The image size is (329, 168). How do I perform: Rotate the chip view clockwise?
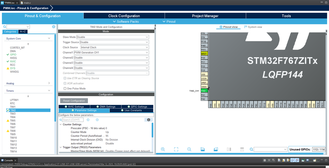[x=203, y=149]
